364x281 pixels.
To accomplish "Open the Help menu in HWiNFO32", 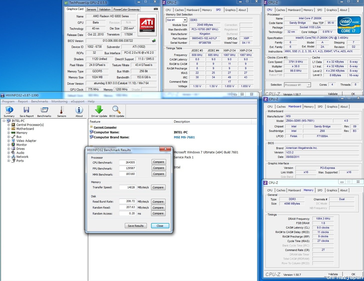I will click(91, 101).
